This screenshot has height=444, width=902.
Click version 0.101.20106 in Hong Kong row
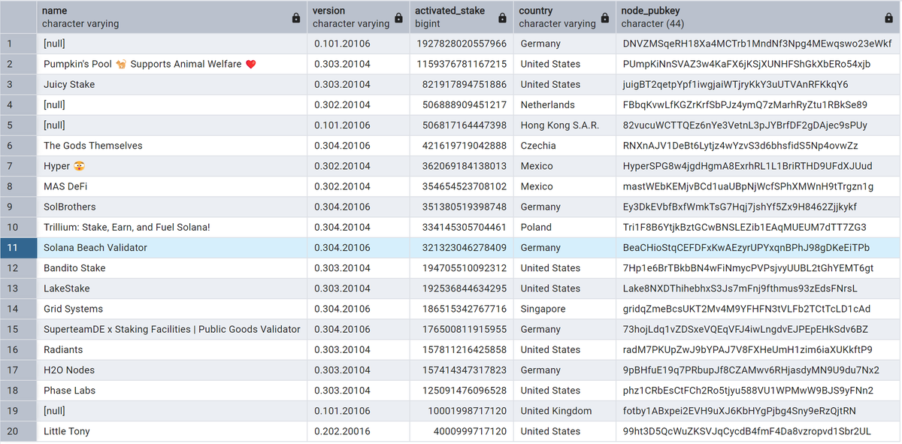point(358,125)
